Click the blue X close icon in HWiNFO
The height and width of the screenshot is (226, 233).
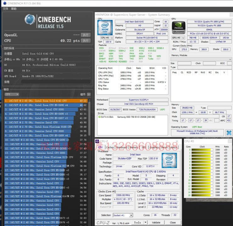pyautogui.click(x=229, y=133)
